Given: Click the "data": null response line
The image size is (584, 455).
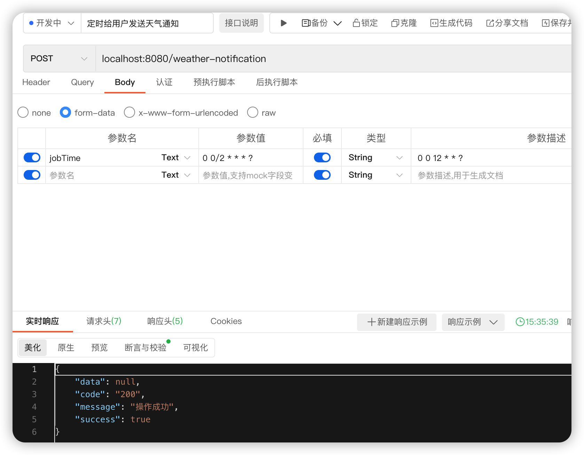Looking at the screenshot, I should point(107,381).
